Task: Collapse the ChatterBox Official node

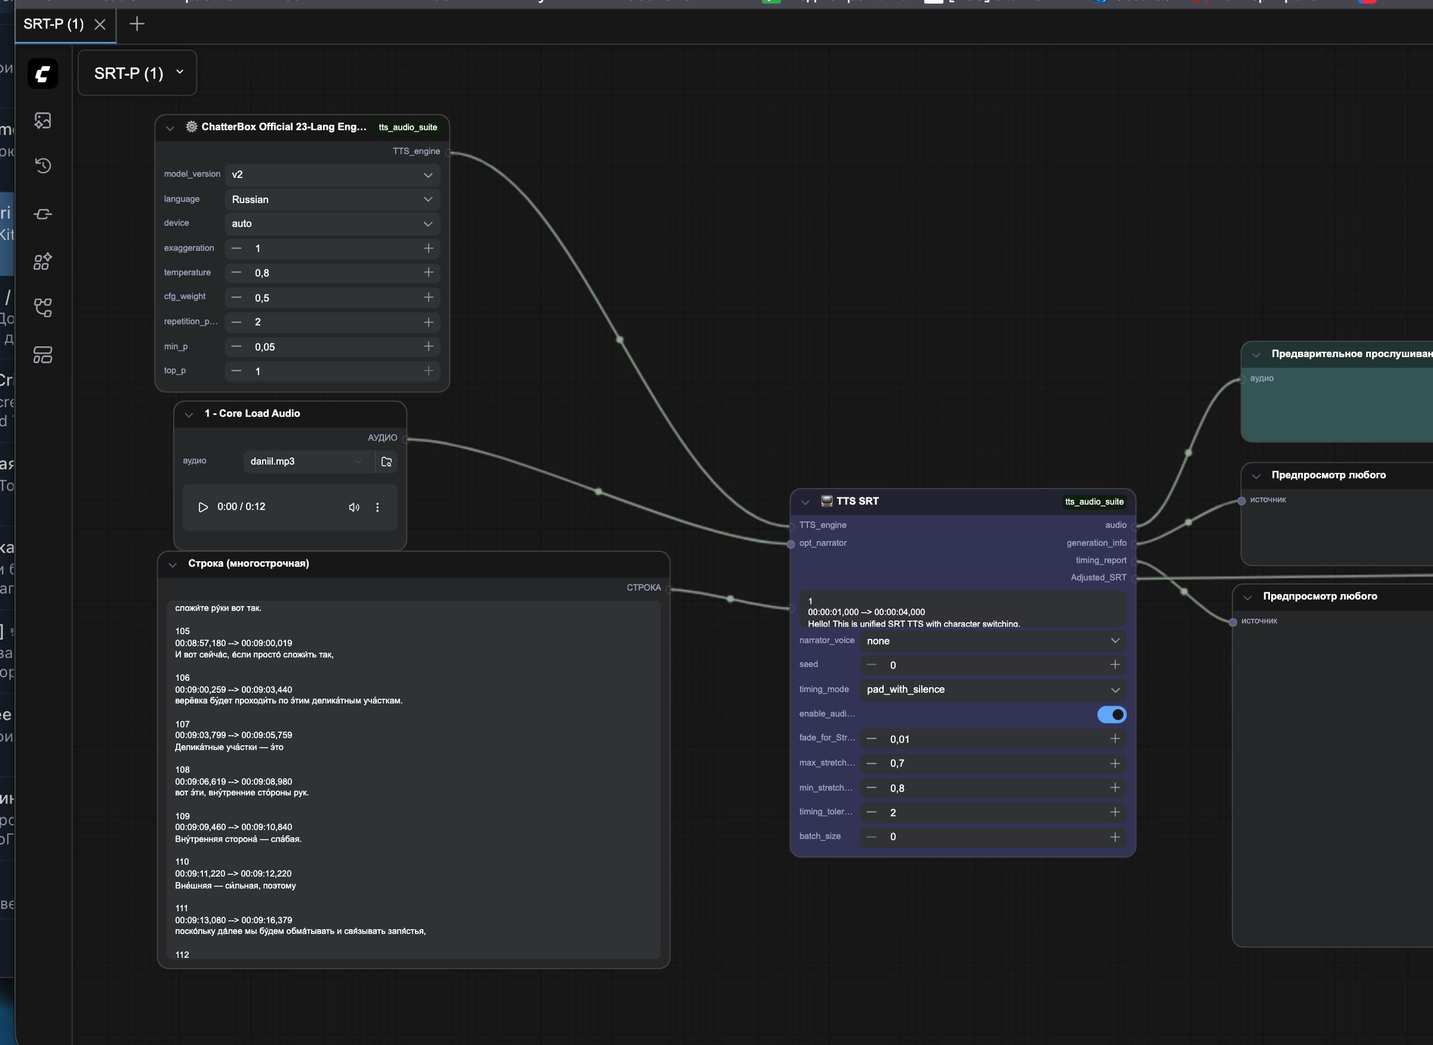Action: pyautogui.click(x=170, y=128)
